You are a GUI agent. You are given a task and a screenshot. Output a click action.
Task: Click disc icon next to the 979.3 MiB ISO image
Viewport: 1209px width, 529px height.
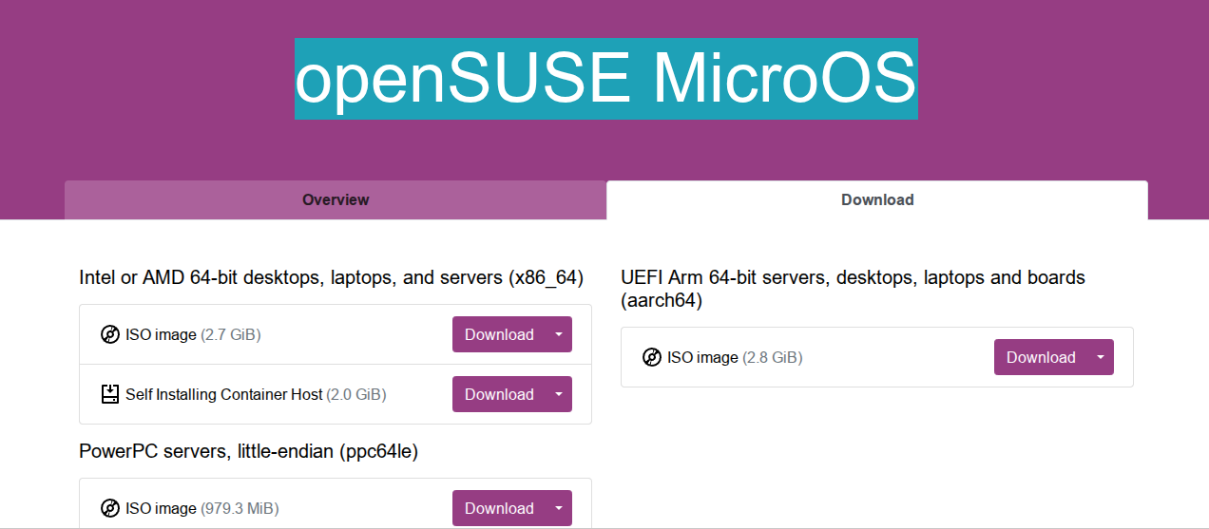(110, 508)
